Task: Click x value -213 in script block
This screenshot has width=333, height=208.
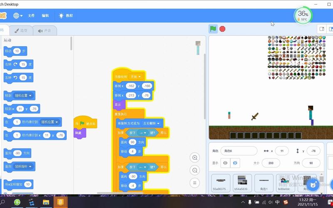Action: tap(131, 96)
